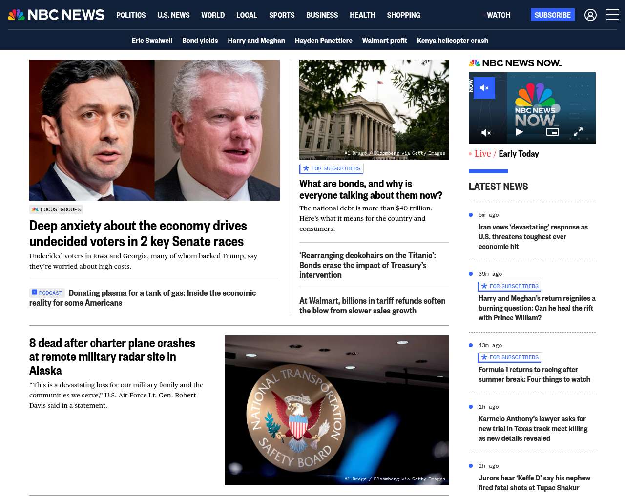Click the Watch link in header

pos(498,15)
